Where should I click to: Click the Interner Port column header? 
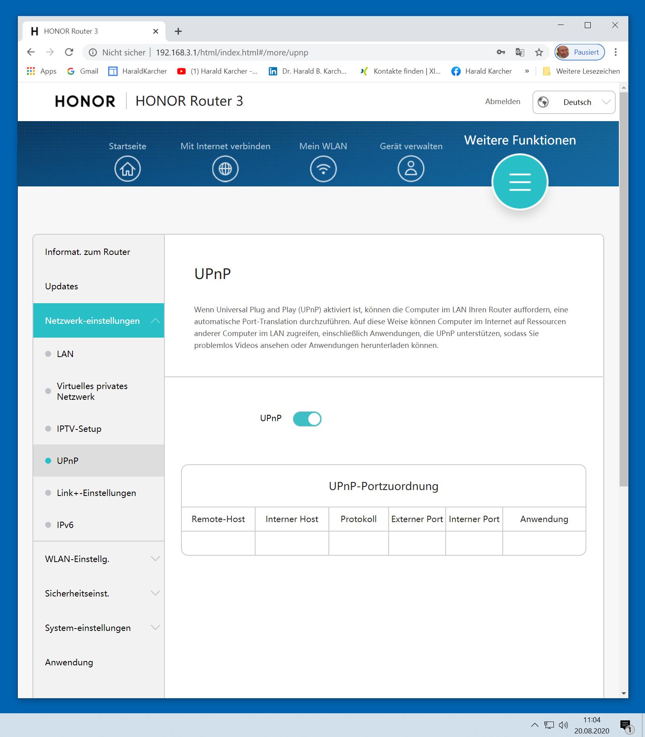coord(474,519)
